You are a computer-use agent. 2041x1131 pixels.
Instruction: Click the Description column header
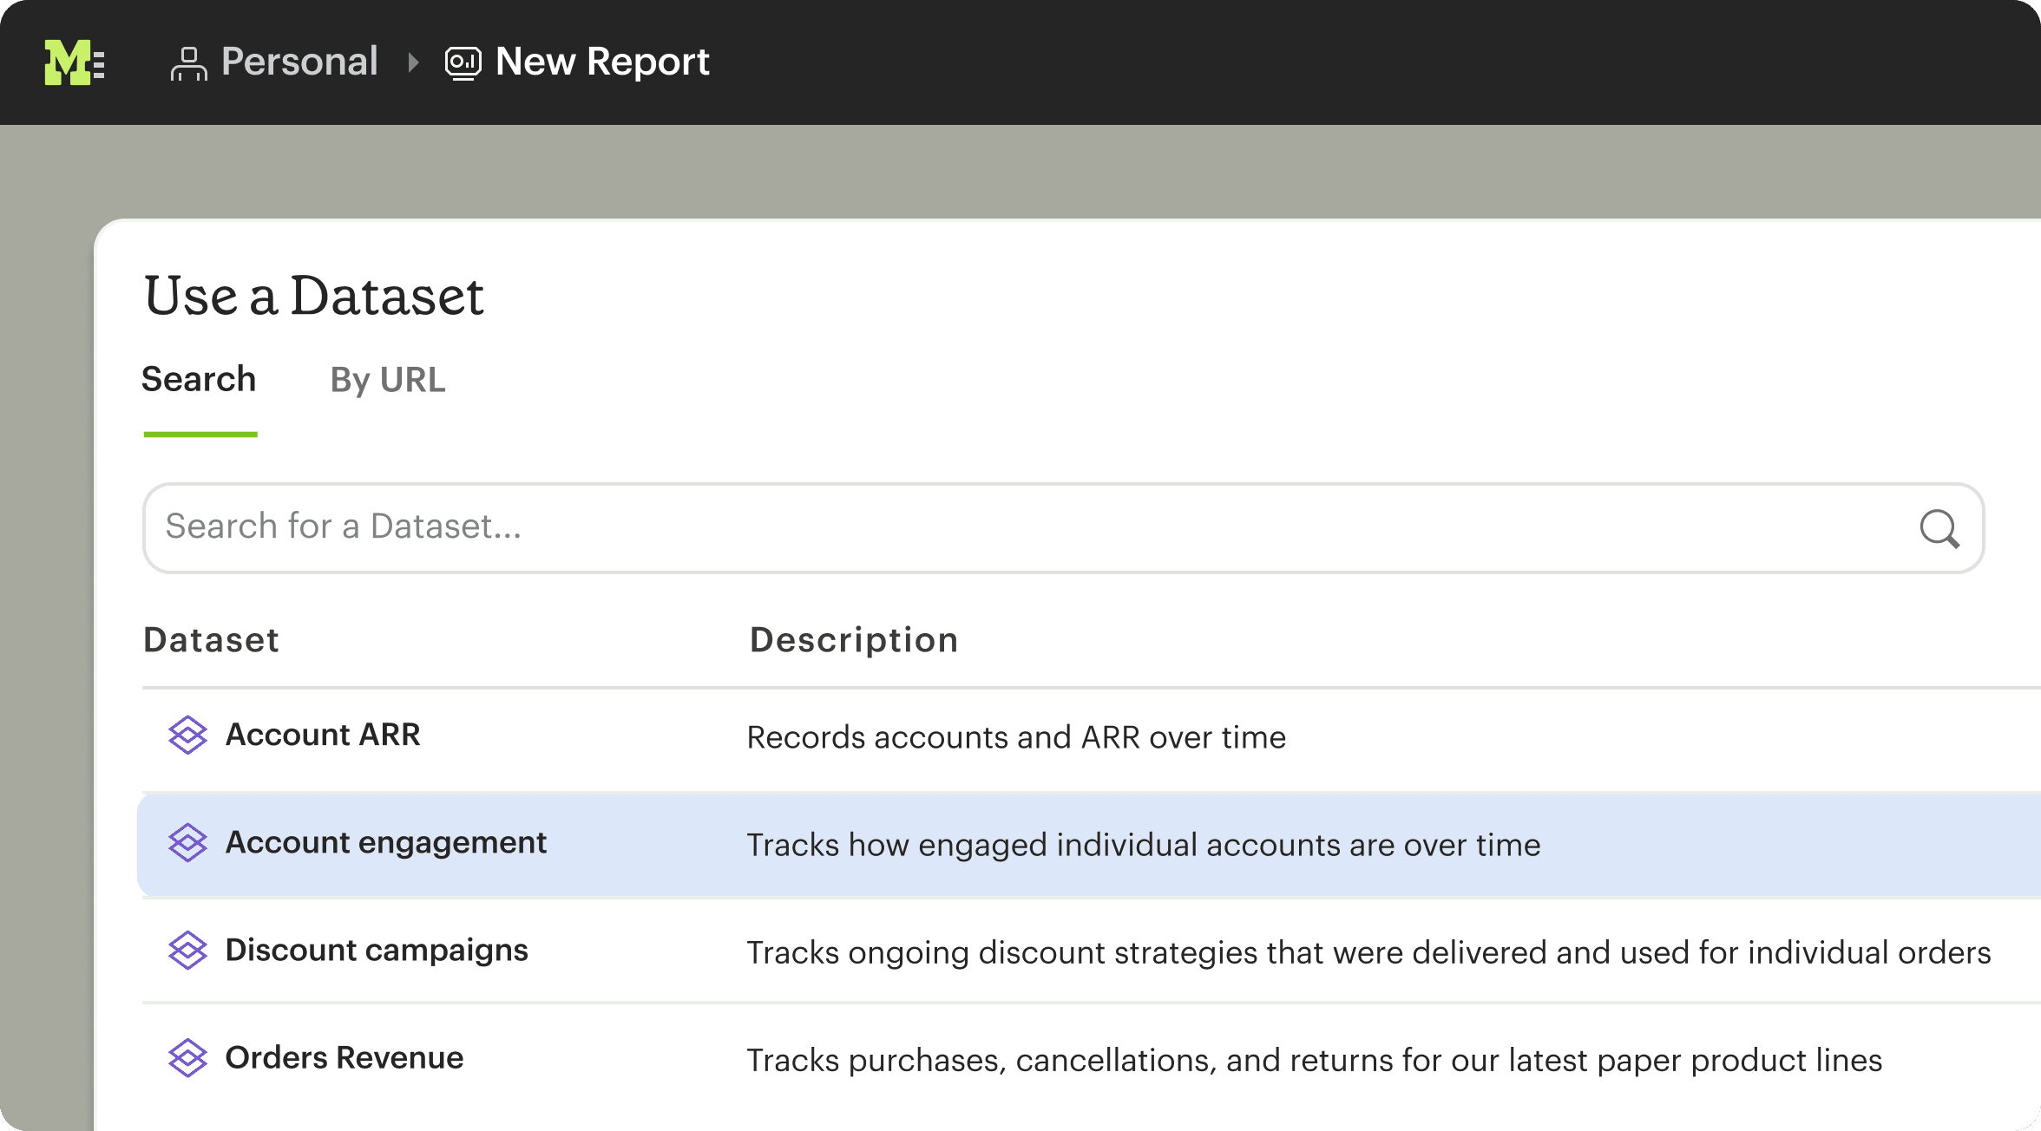coord(853,640)
